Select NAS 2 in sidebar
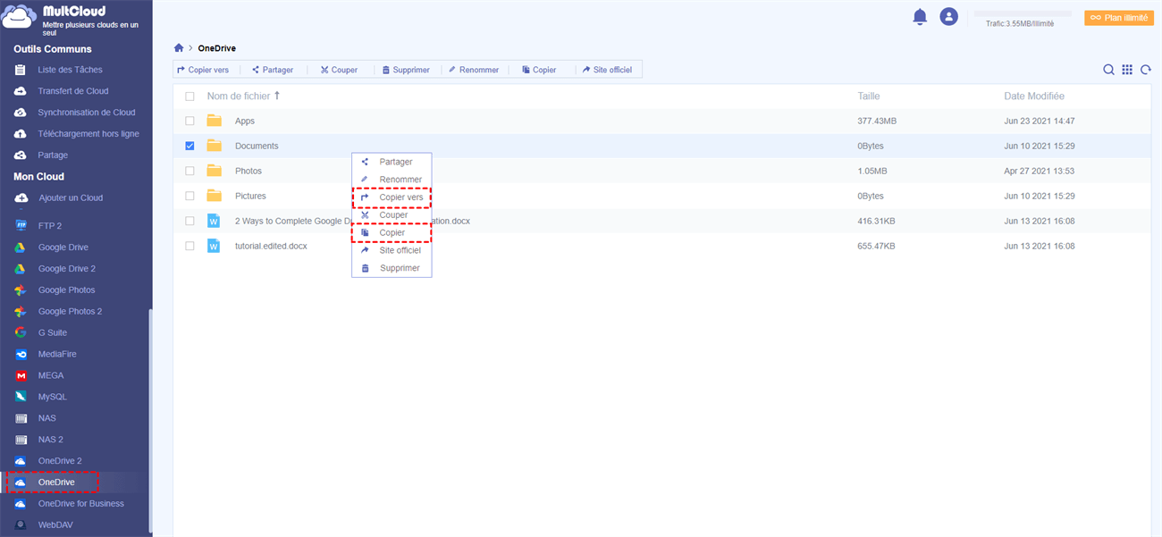The image size is (1162, 537). (51, 440)
